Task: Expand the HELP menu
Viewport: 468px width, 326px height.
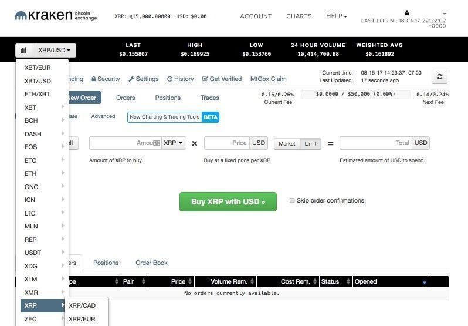Action: coord(337,16)
